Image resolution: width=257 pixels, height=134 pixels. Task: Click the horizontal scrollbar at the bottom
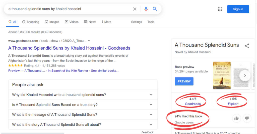coord(32,133)
